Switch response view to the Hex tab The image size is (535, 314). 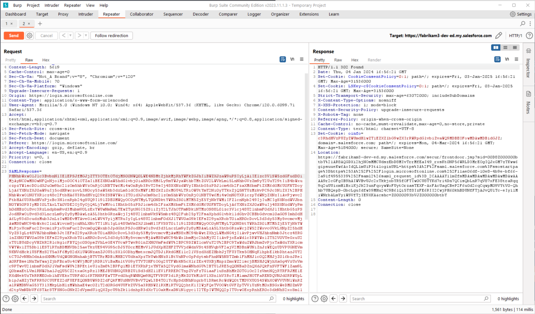pyautogui.click(x=355, y=60)
